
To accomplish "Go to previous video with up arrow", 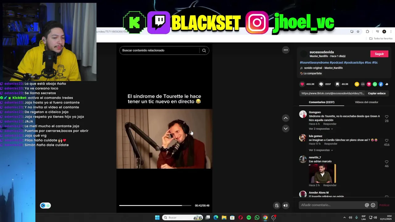I will click(x=286, y=118).
